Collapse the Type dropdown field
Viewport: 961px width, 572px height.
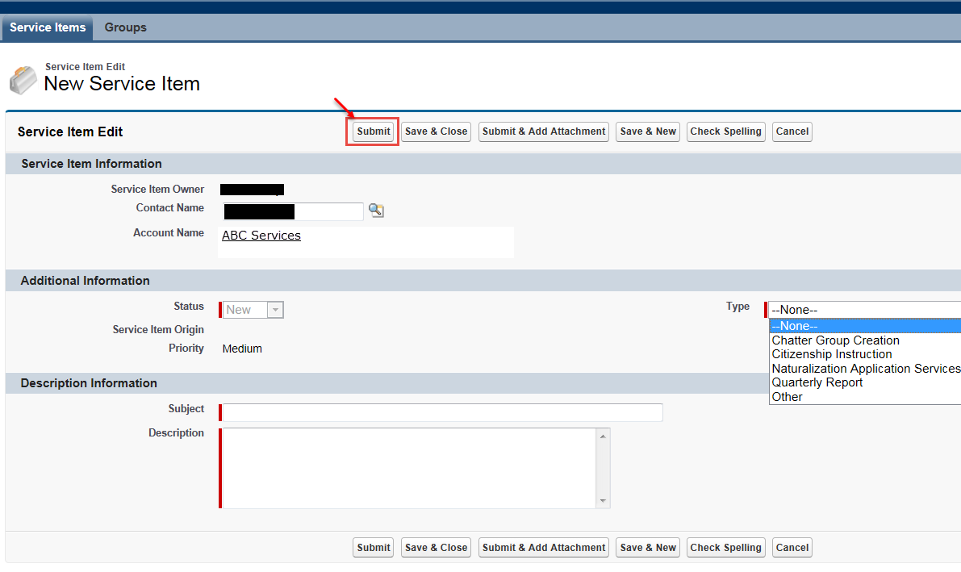point(865,310)
